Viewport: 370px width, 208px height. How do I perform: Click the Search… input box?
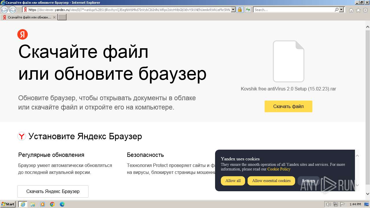tap(294, 10)
